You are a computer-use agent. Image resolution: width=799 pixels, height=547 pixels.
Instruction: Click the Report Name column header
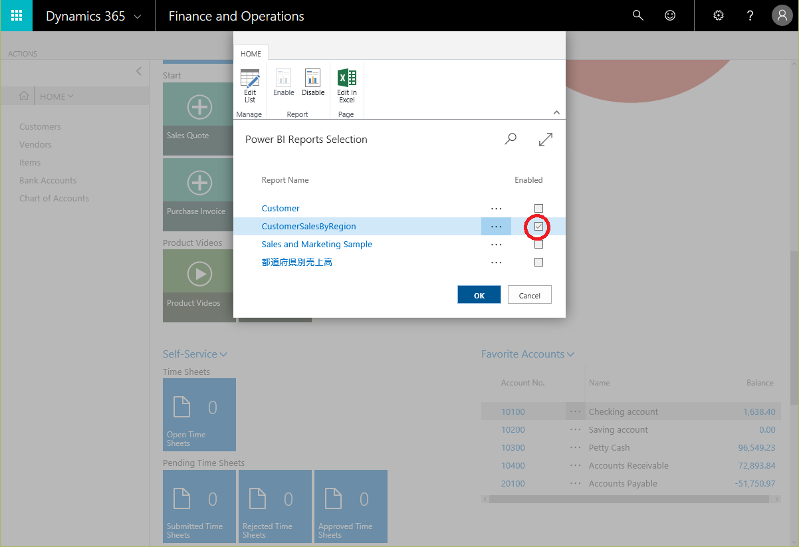pyautogui.click(x=285, y=180)
